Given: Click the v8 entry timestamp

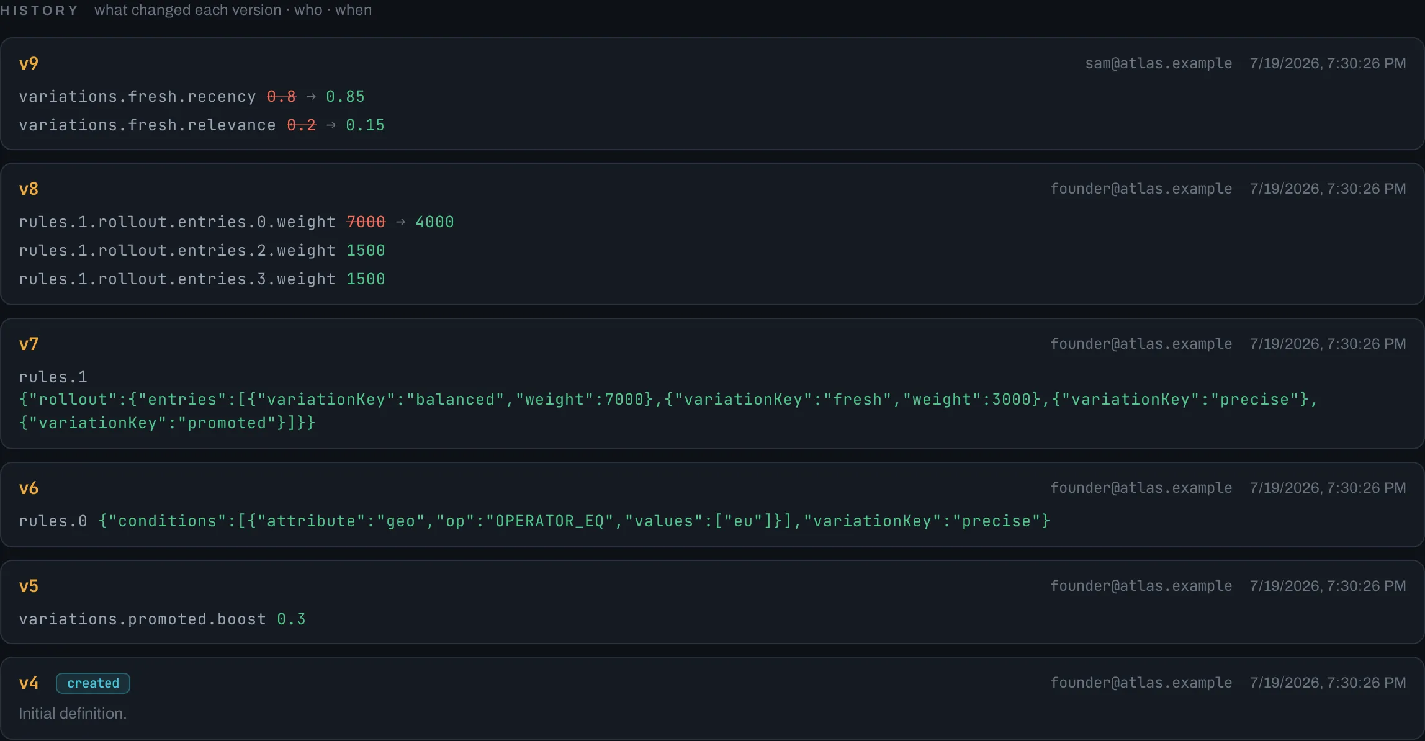Looking at the screenshot, I should coord(1328,189).
